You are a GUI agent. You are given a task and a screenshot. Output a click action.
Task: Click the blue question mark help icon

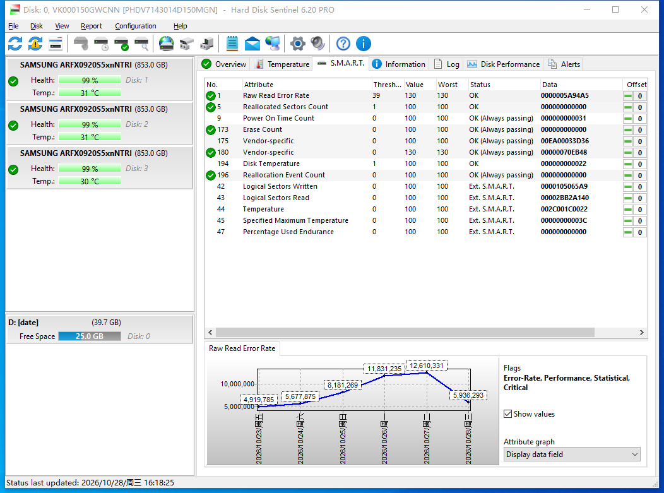point(343,44)
